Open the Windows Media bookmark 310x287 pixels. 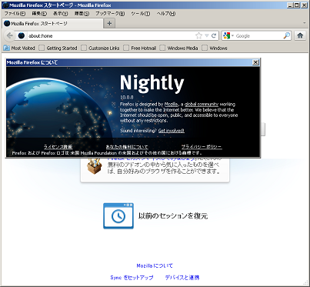179,48
